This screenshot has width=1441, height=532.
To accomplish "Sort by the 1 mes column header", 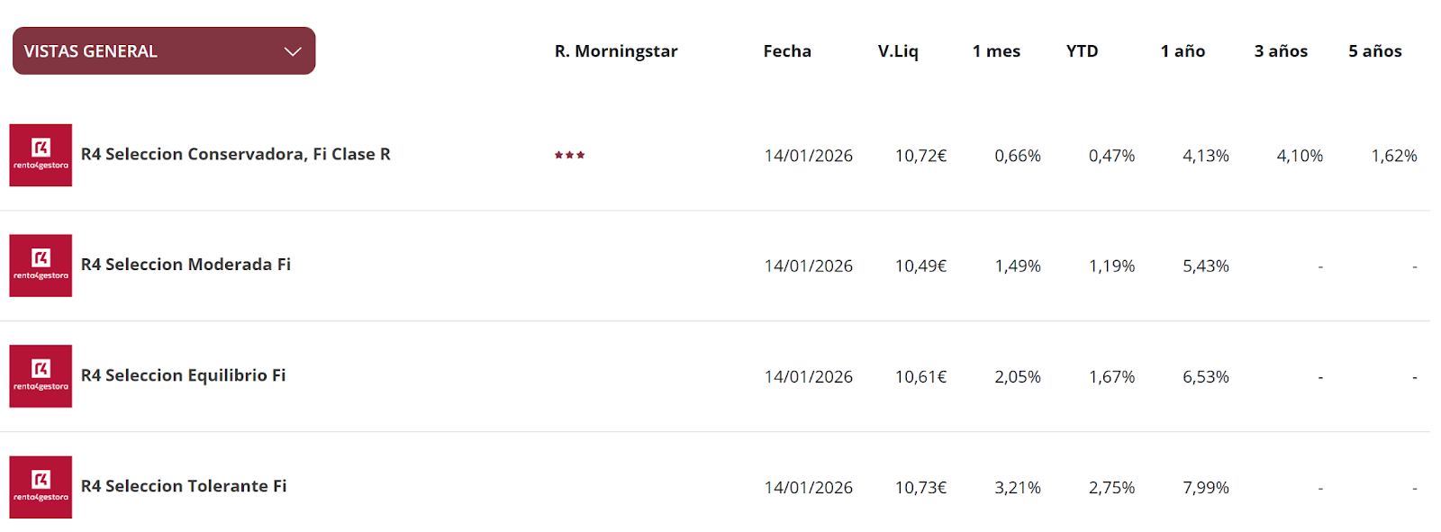I will coord(996,51).
